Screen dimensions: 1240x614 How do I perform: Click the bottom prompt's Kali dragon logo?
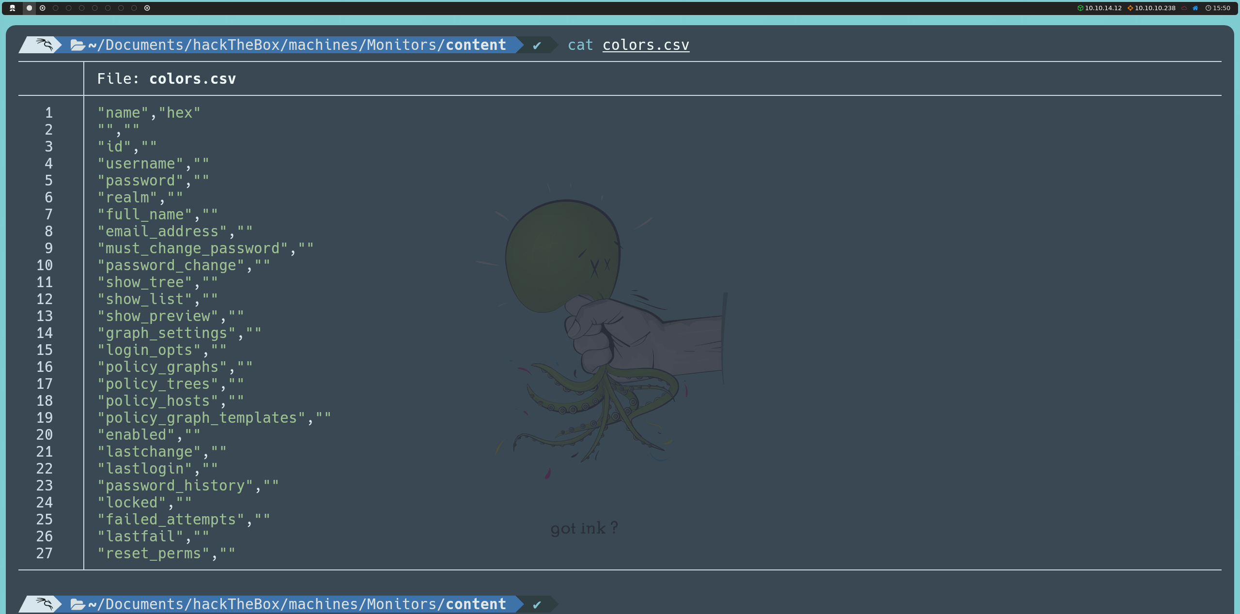tap(44, 604)
